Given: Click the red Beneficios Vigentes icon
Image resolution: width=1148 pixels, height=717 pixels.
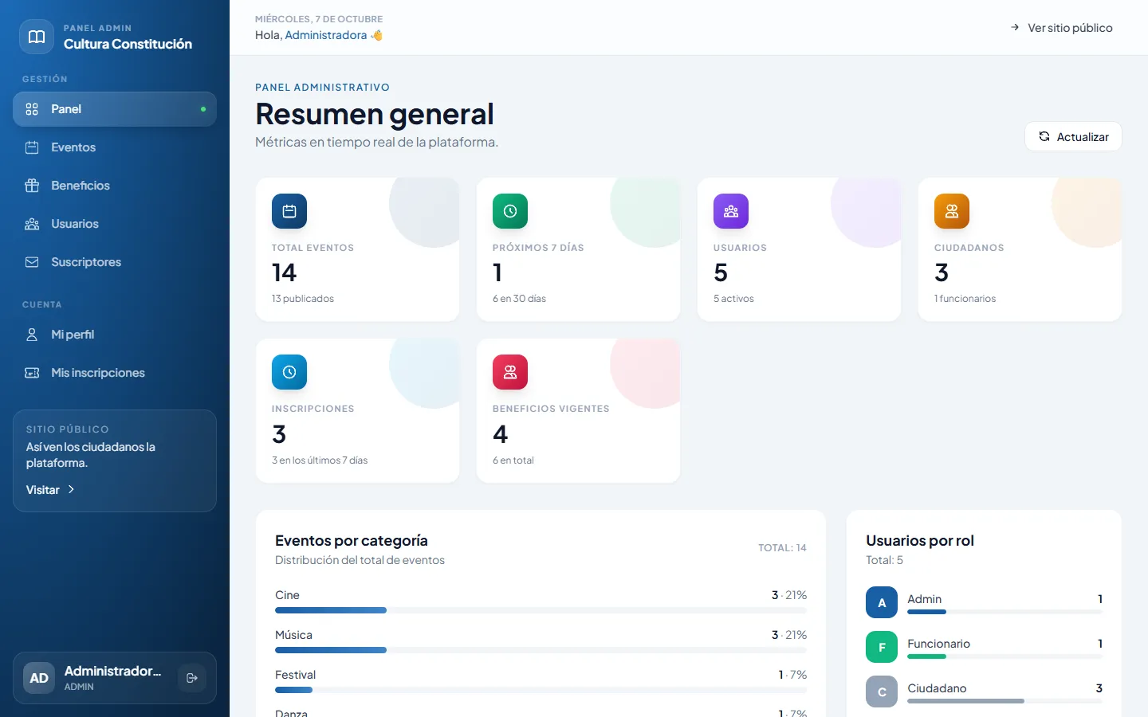Looking at the screenshot, I should (x=510, y=372).
